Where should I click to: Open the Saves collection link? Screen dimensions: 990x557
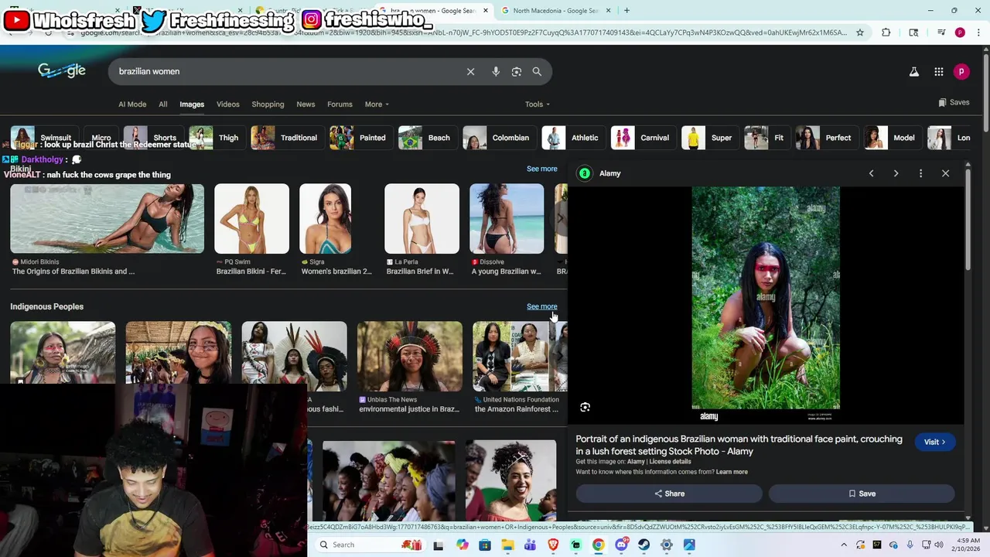point(954,102)
